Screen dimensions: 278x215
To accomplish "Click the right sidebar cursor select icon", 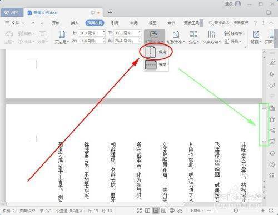I will (x=272, y=74).
